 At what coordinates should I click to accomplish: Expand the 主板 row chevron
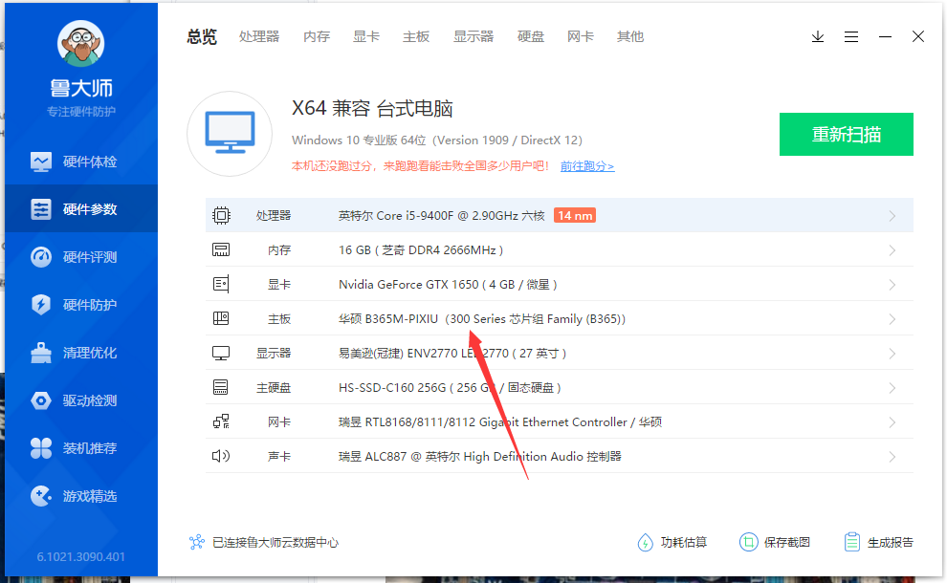pyautogui.click(x=892, y=318)
